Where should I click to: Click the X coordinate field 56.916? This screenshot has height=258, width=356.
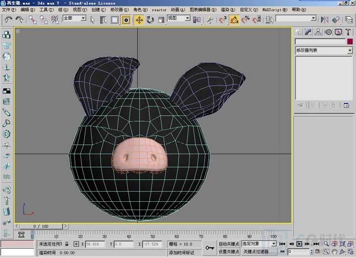tap(95, 244)
